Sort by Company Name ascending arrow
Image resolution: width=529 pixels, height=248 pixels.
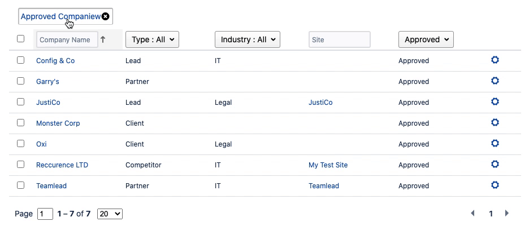click(103, 39)
